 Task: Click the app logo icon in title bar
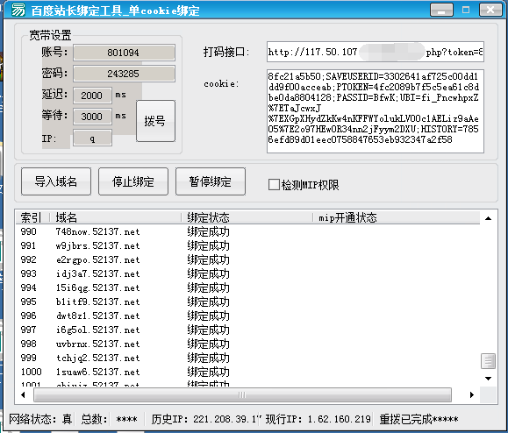tap(18, 10)
